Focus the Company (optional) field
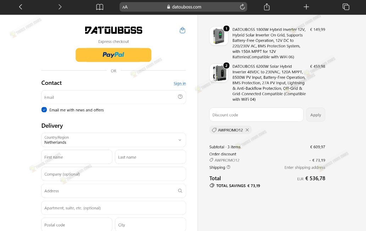366x231 pixels. (x=113, y=174)
